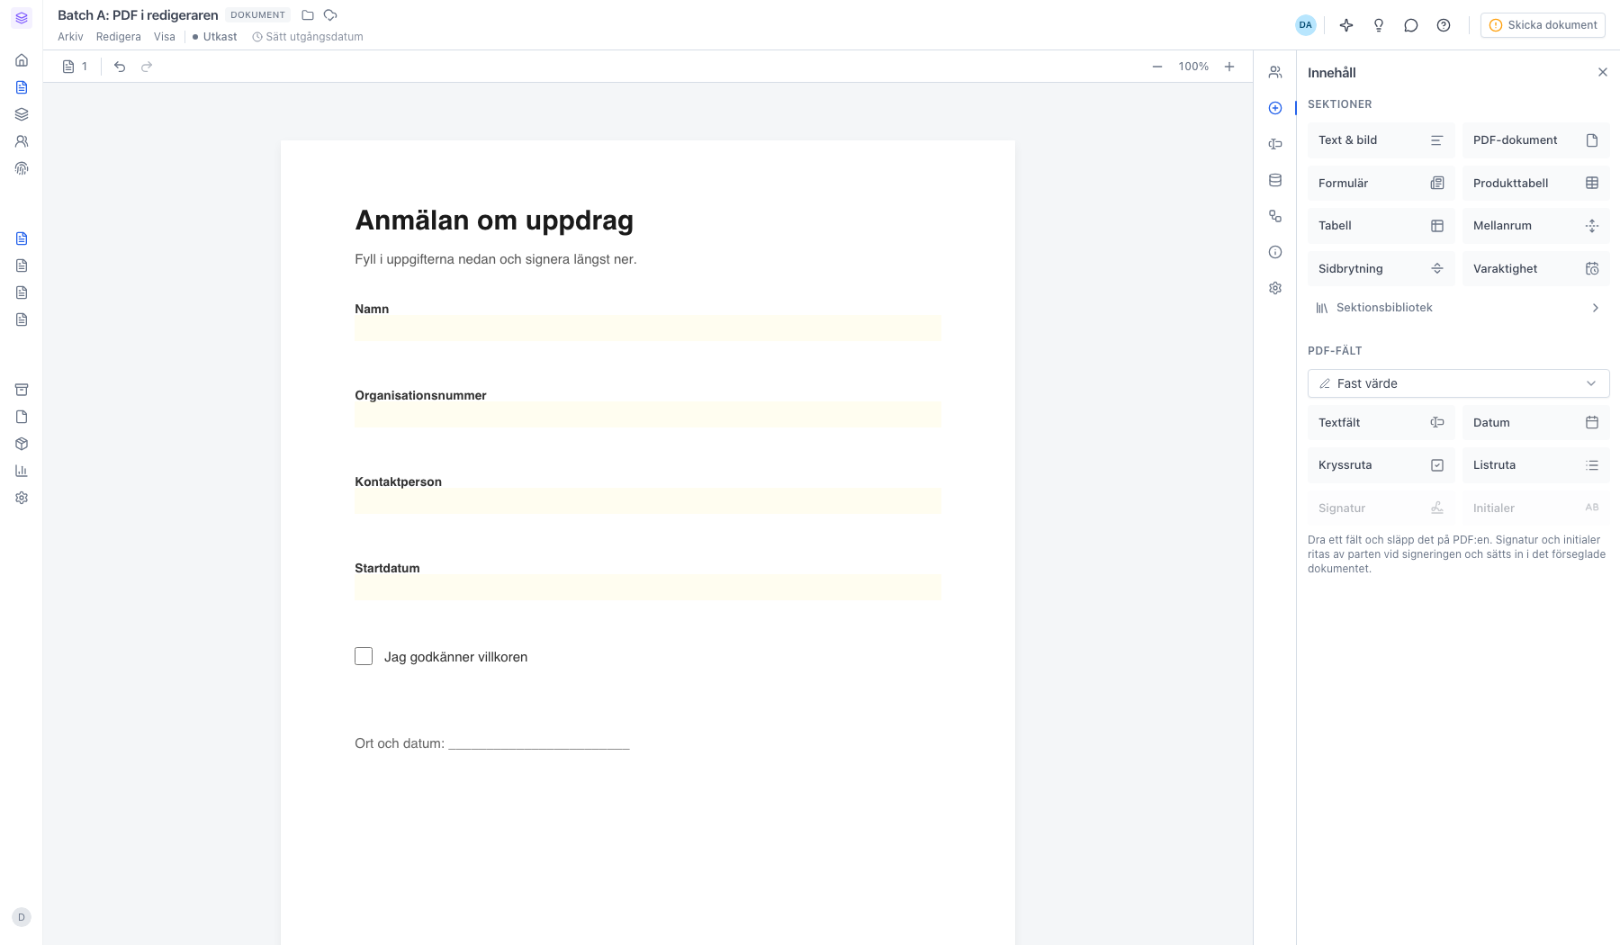Select the Textfält PDF field
Screen dimensions: 1620x945
pyautogui.click(x=1381, y=422)
